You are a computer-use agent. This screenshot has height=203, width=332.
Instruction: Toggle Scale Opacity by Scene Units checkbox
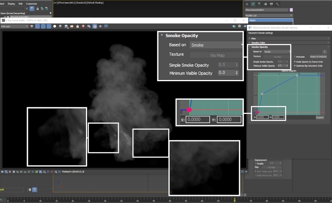(x=295, y=61)
